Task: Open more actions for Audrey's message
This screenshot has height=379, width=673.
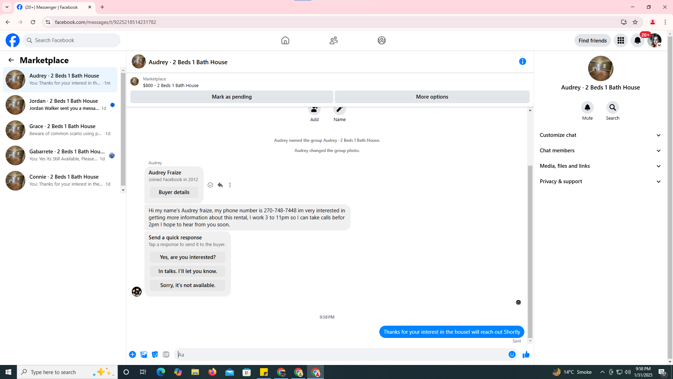Action: [230, 185]
